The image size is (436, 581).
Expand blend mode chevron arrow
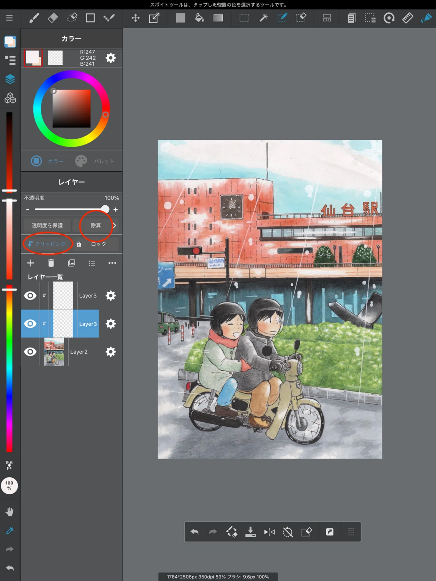tap(114, 225)
